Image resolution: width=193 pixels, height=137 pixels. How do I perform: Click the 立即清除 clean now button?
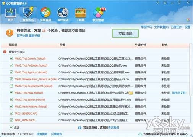(125, 33)
